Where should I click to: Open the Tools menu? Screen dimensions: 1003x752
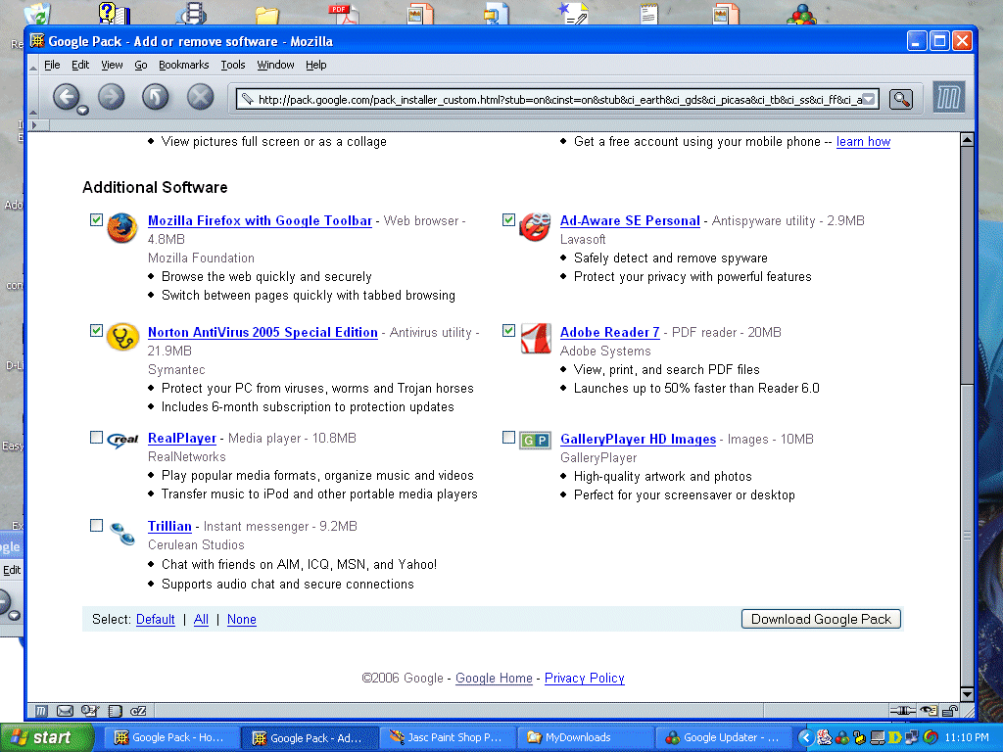pyautogui.click(x=233, y=65)
